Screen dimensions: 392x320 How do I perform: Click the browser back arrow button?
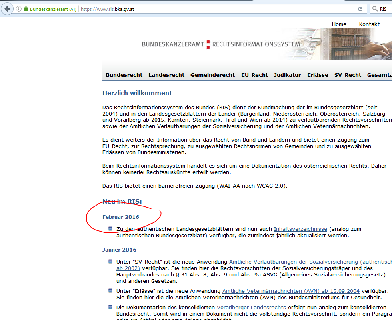coord(7,9)
